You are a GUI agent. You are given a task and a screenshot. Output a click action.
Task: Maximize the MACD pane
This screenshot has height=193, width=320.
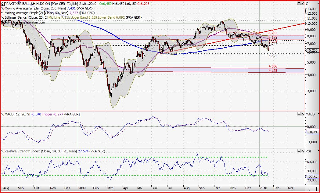[299, 114]
